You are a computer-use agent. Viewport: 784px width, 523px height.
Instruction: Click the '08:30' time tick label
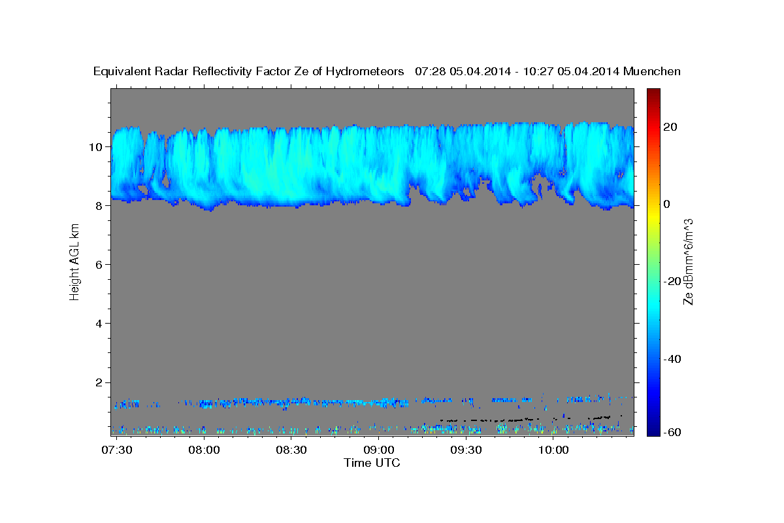tap(291, 450)
